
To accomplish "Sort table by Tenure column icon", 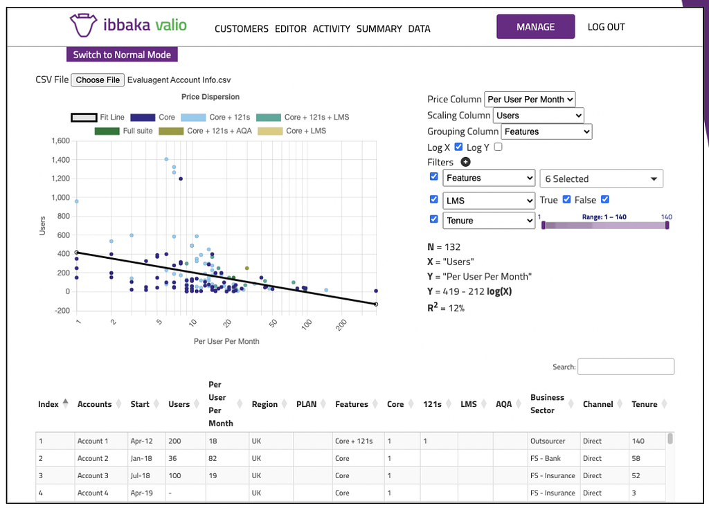I will tap(664, 403).
